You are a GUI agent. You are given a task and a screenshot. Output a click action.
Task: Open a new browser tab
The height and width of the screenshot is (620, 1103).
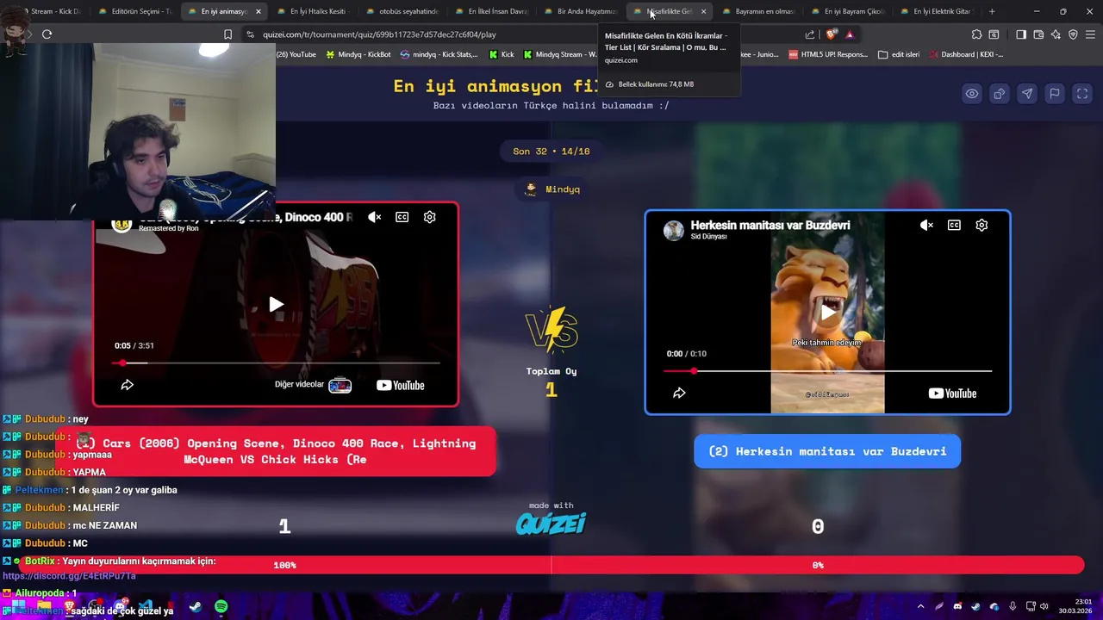992,11
